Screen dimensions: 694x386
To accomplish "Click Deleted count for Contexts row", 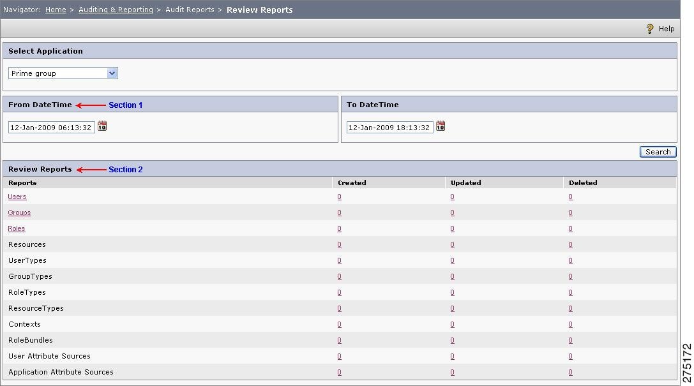I will 571,324.
